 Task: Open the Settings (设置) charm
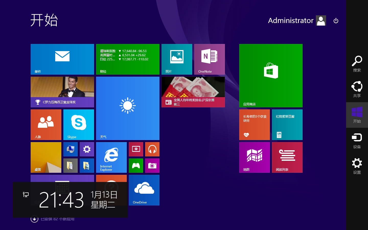point(357,166)
